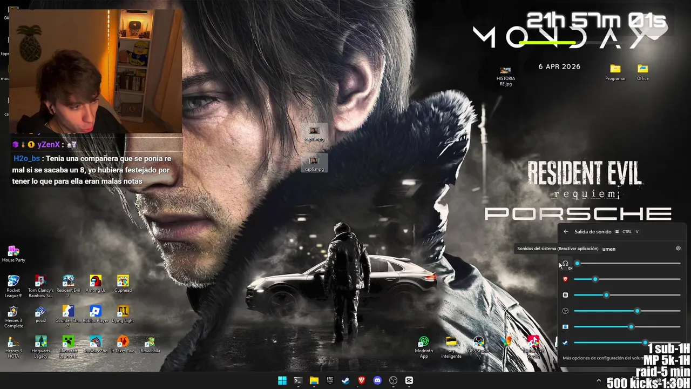691x389 pixels.
Task: Open the Counter-Strike 2 shortcut
Action: pos(68,317)
